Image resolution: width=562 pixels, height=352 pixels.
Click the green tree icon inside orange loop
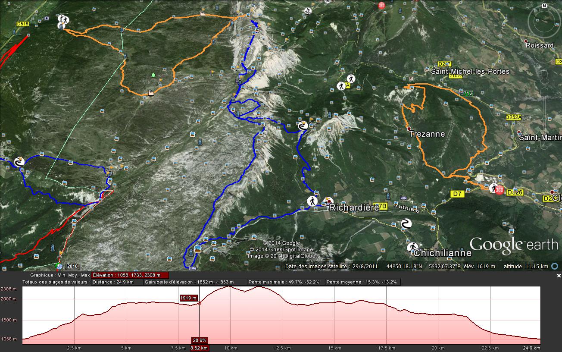tap(153, 75)
